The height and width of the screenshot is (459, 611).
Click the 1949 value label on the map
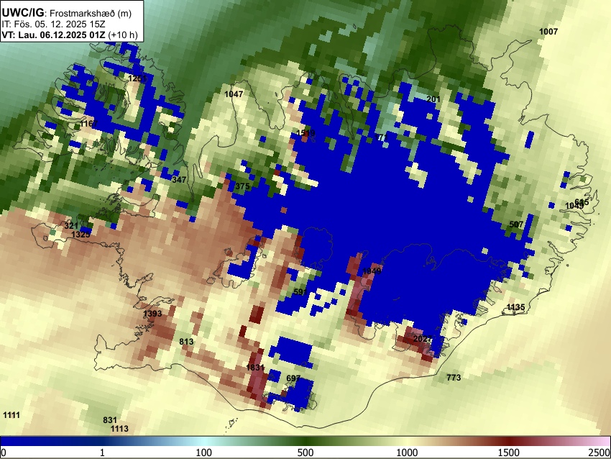(x=372, y=271)
